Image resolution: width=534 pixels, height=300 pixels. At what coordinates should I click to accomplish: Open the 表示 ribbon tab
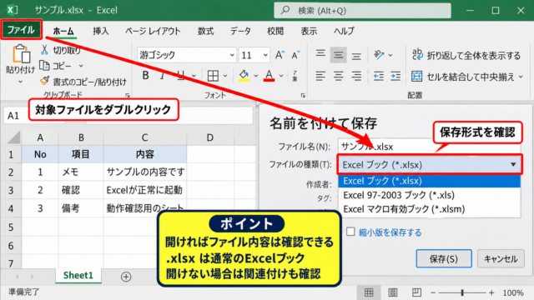(x=309, y=31)
